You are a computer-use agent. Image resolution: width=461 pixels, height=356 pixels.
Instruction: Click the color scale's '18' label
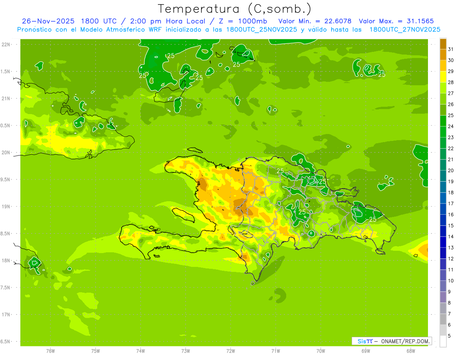click(451, 192)
